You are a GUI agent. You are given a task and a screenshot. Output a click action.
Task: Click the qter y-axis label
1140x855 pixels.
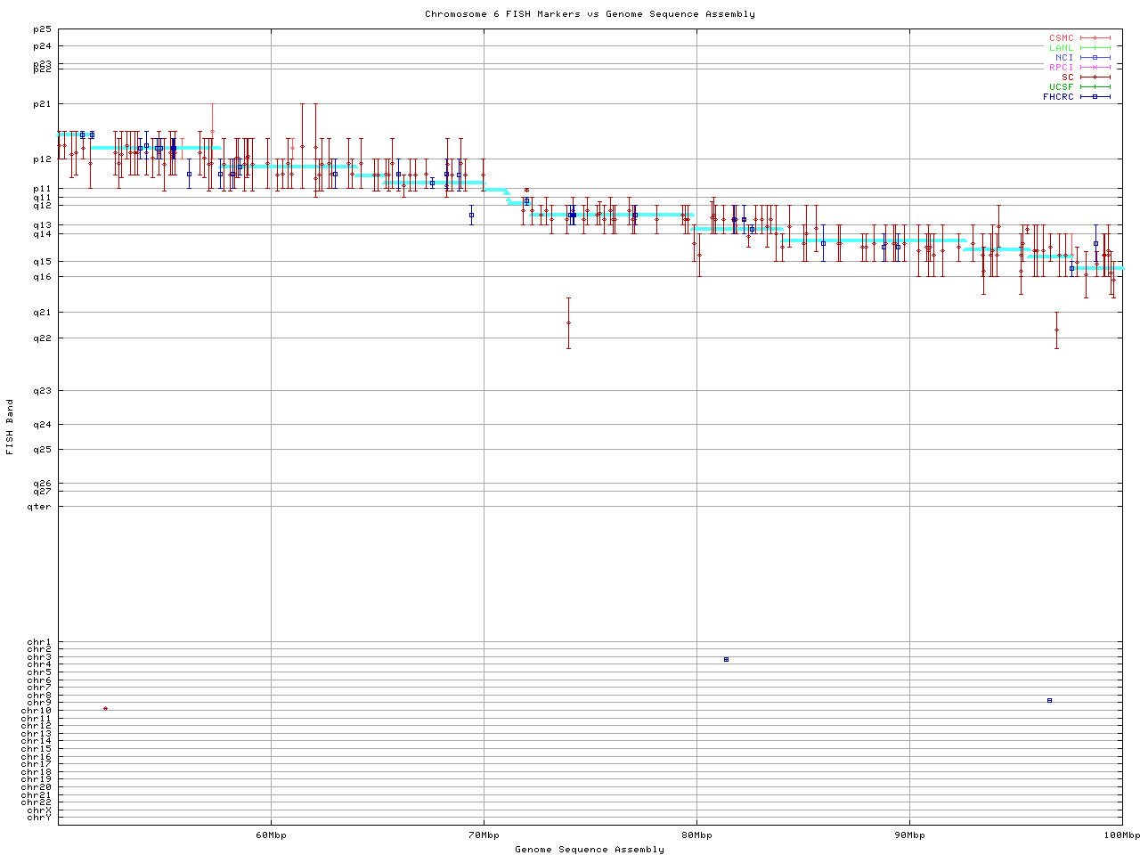39,507
